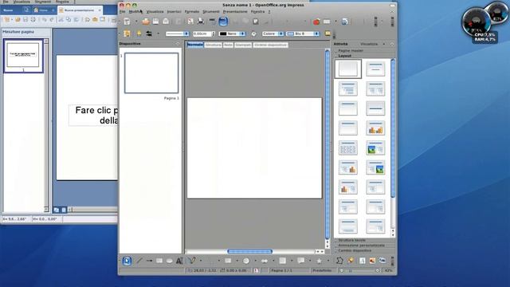Select the symbol shapes circle icon
510x287 pixels.
tap(246, 261)
